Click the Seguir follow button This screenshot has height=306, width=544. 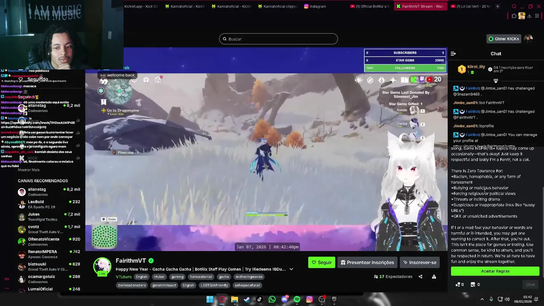coord(322,262)
